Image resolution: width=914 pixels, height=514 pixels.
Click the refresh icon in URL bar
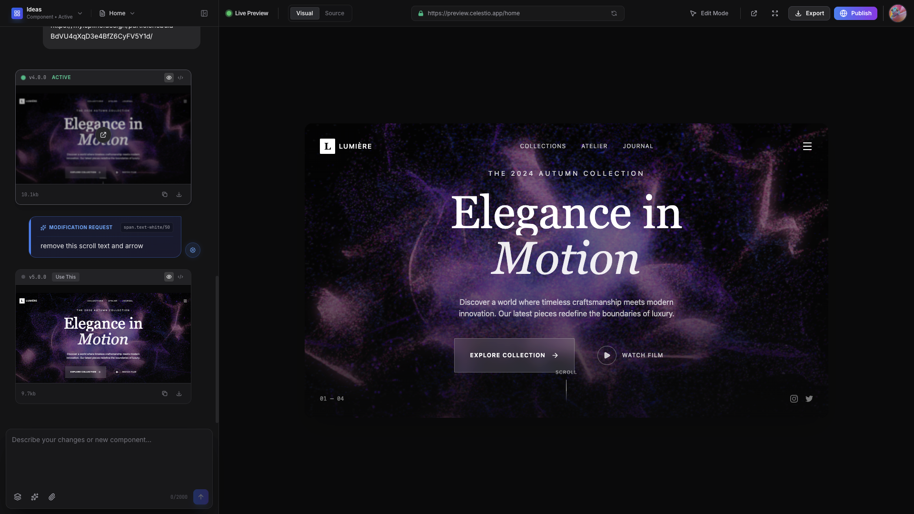click(x=614, y=13)
